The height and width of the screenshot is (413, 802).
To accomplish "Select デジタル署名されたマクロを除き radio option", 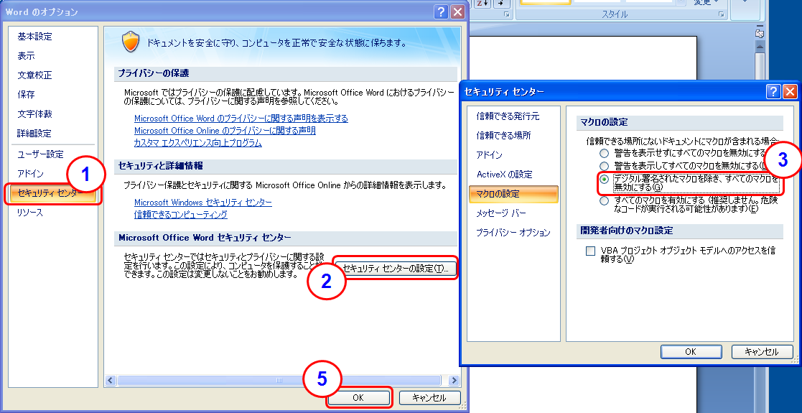I will click(x=605, y=179).
